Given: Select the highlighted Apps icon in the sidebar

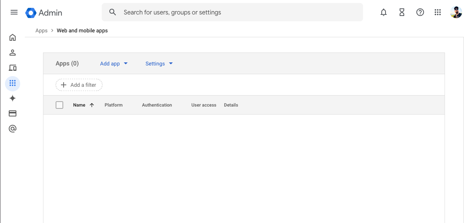Looking at the screenshot, I should 13,83.
